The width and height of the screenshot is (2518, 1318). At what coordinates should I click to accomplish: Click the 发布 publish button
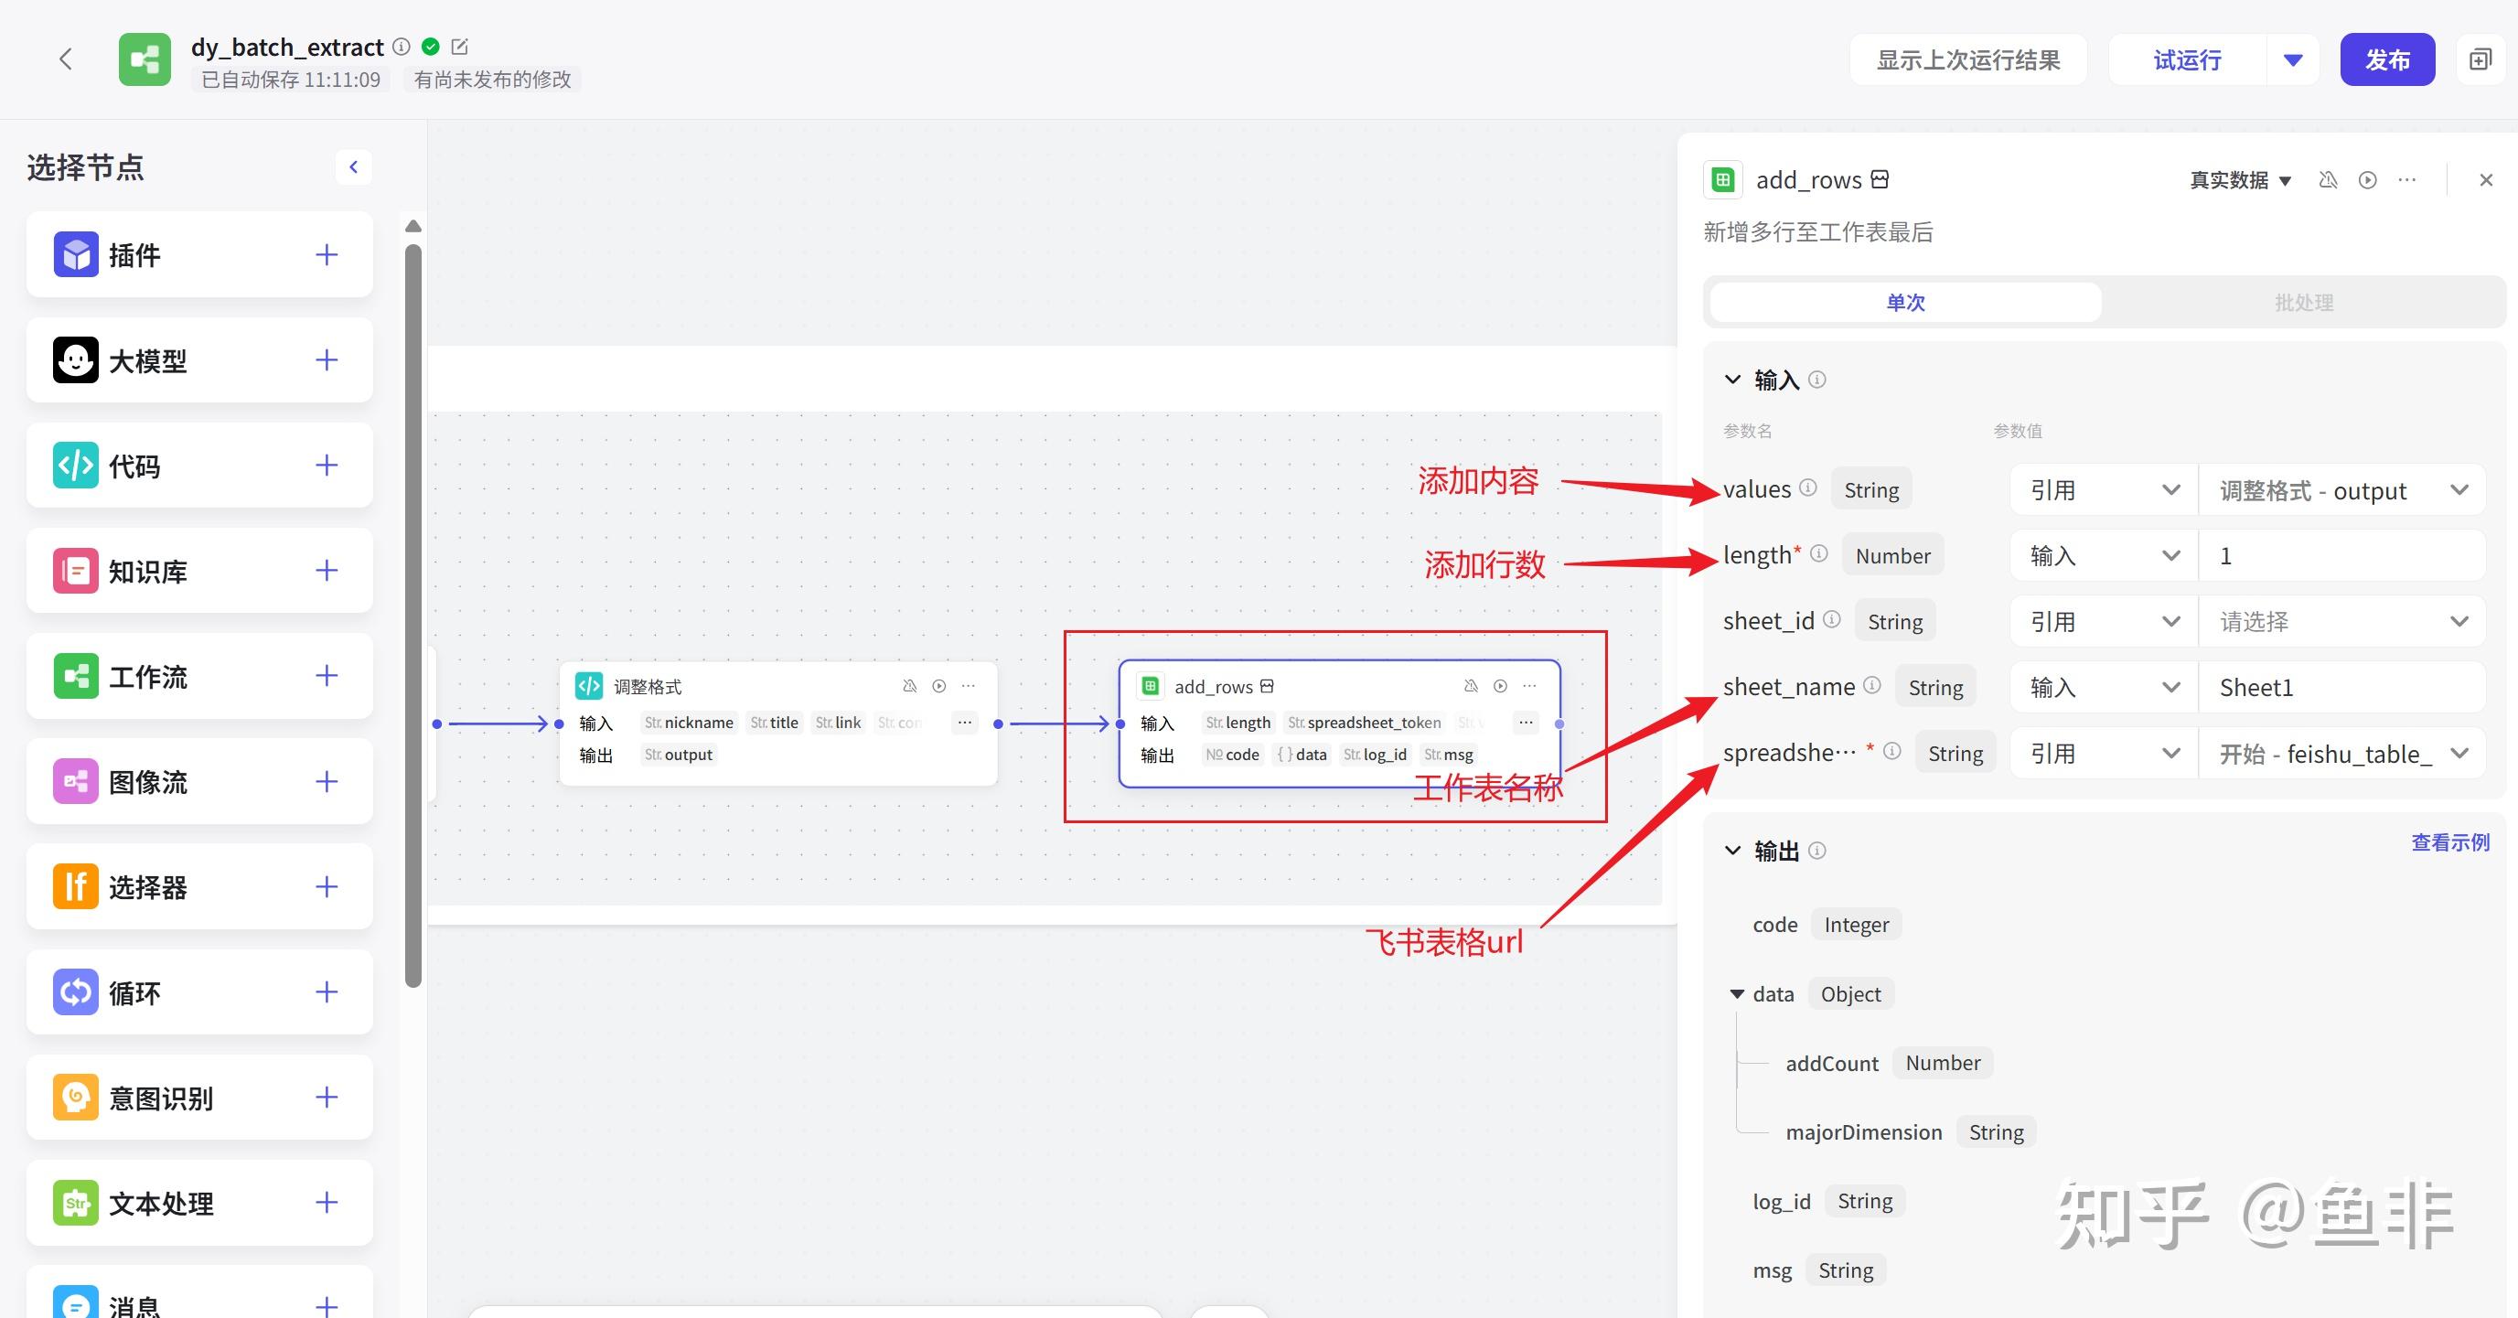click(x=2387, y=59)
